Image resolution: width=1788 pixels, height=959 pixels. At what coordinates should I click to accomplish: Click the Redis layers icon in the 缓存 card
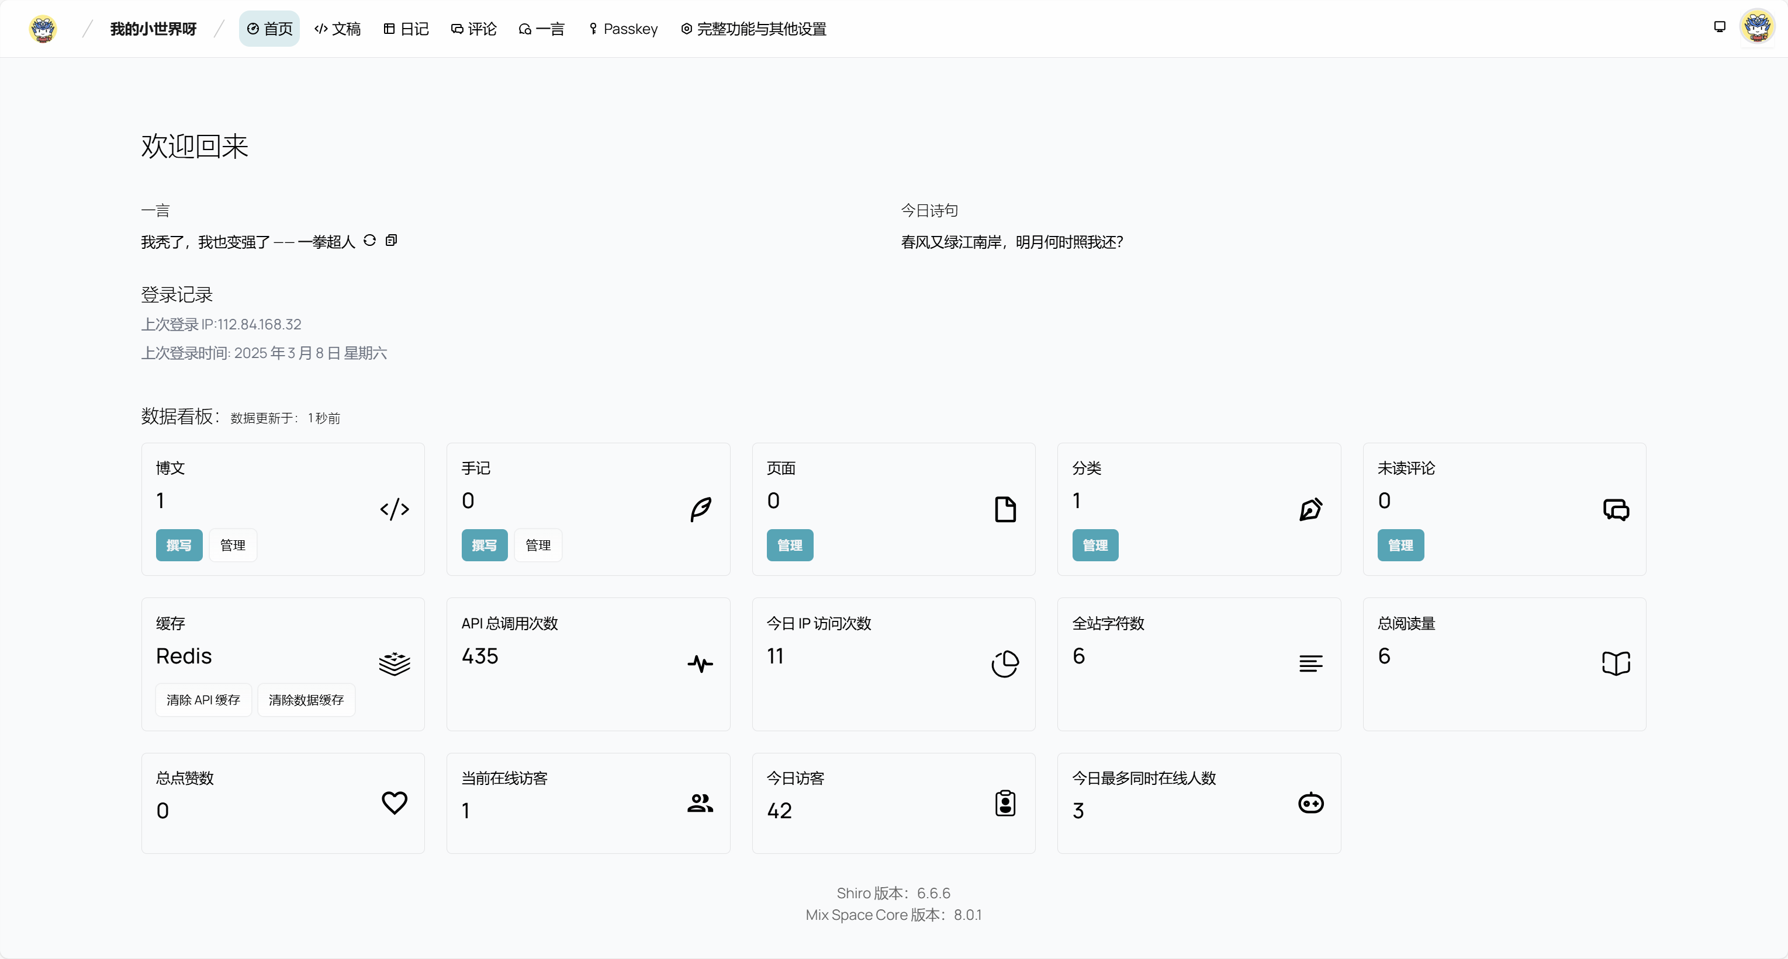[x=394, y=663]
